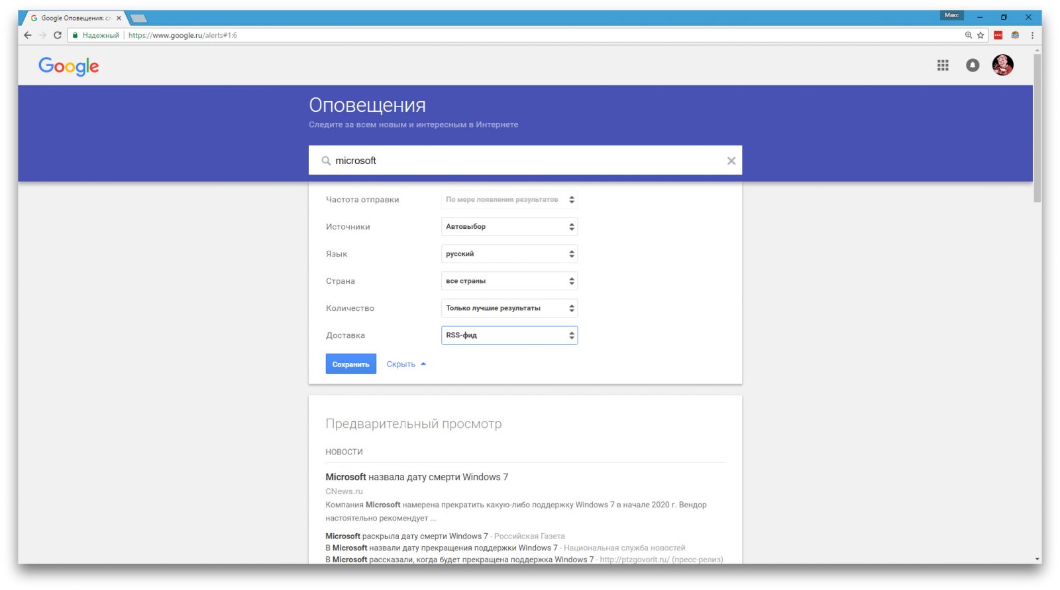Bookmark page with the star icon

point(980,36)
